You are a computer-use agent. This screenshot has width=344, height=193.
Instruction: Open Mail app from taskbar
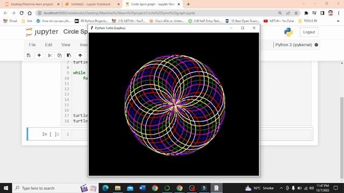coord(130,188)
